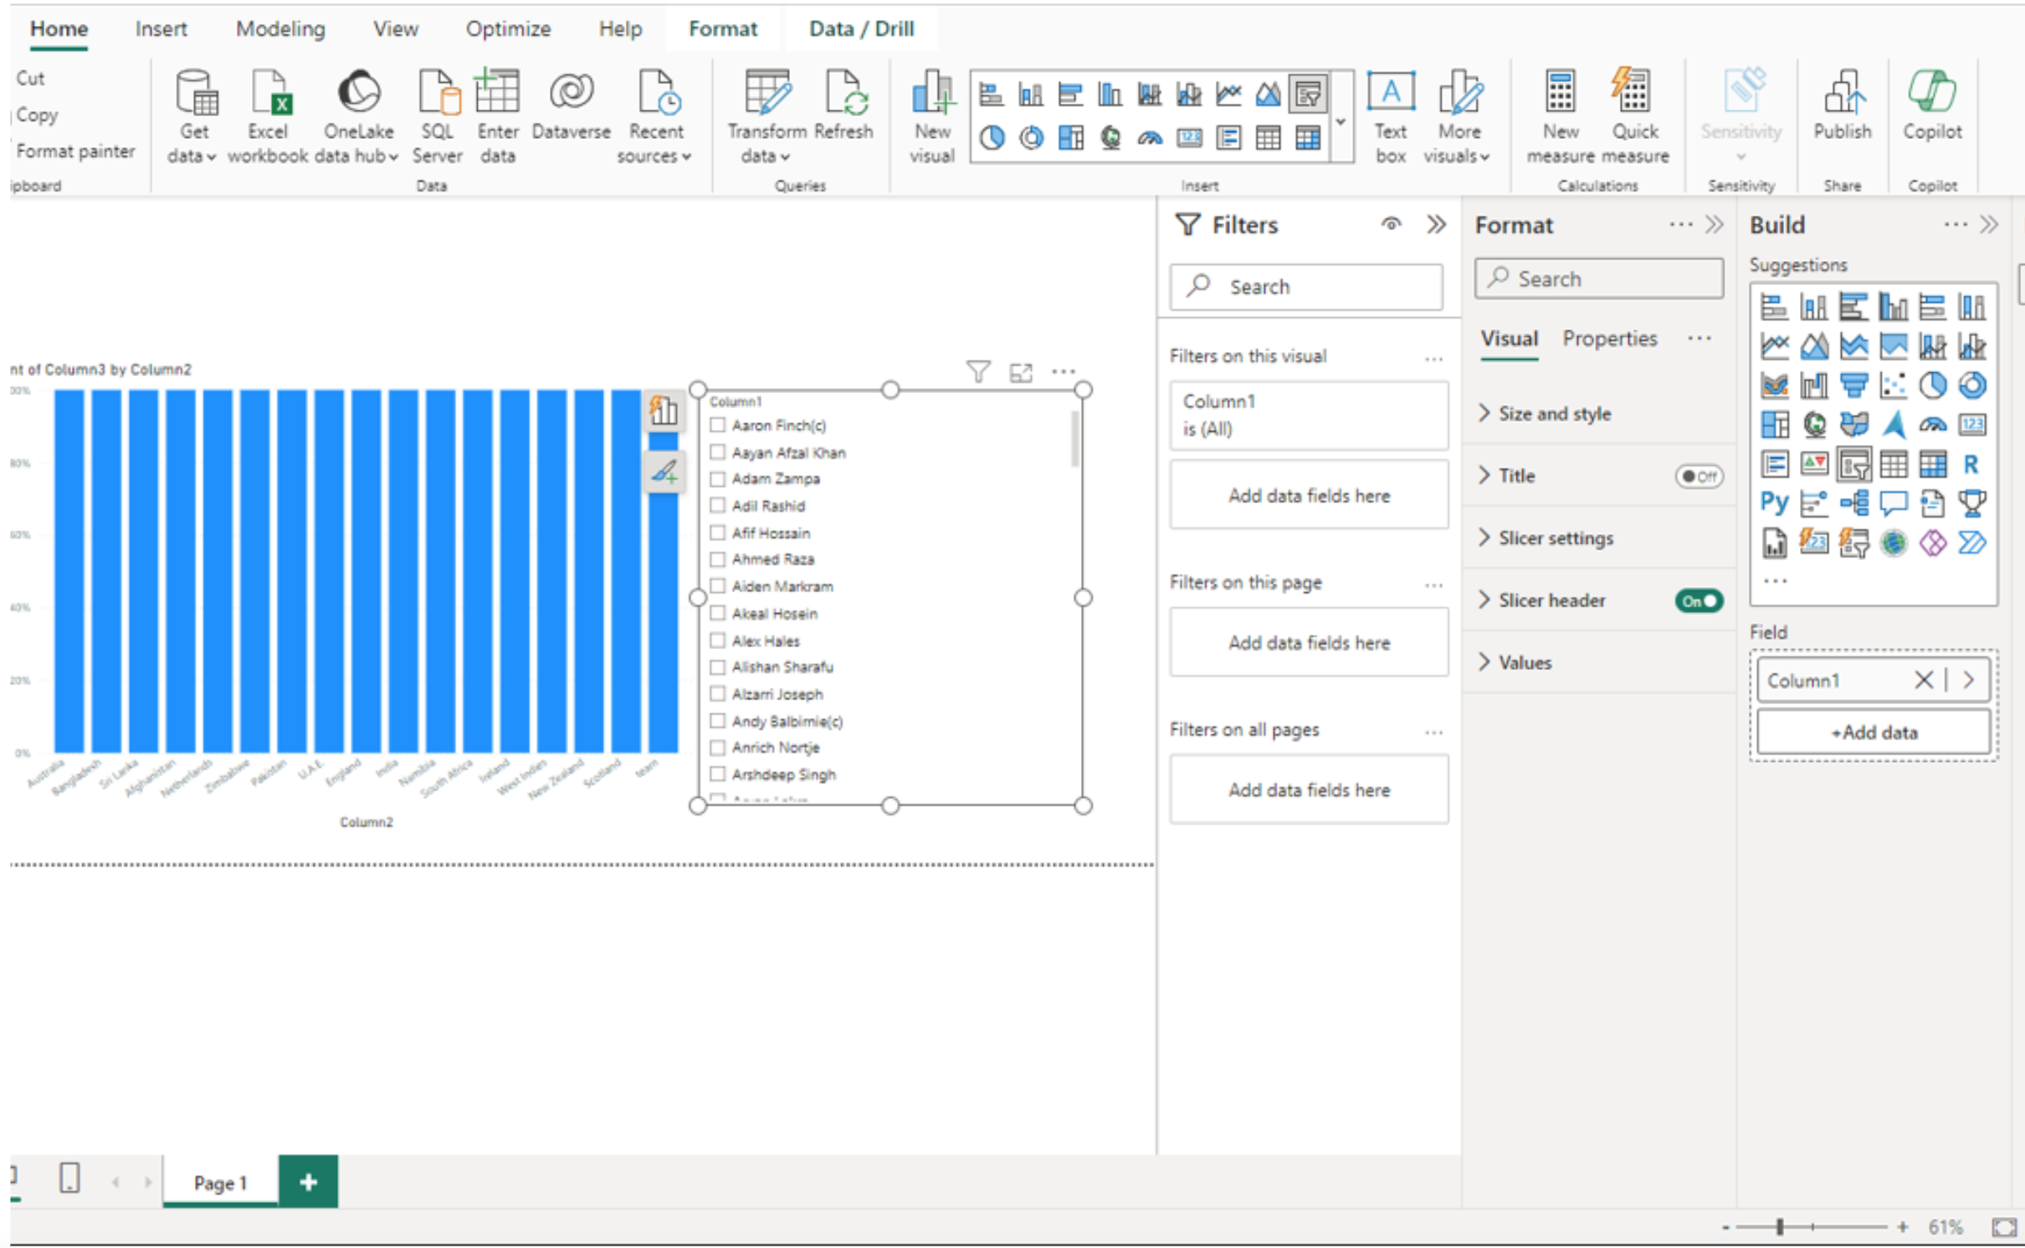2025x1248 pixels.
Task: Select Python visual in Build pane
Action: [x=1773, y=503]
